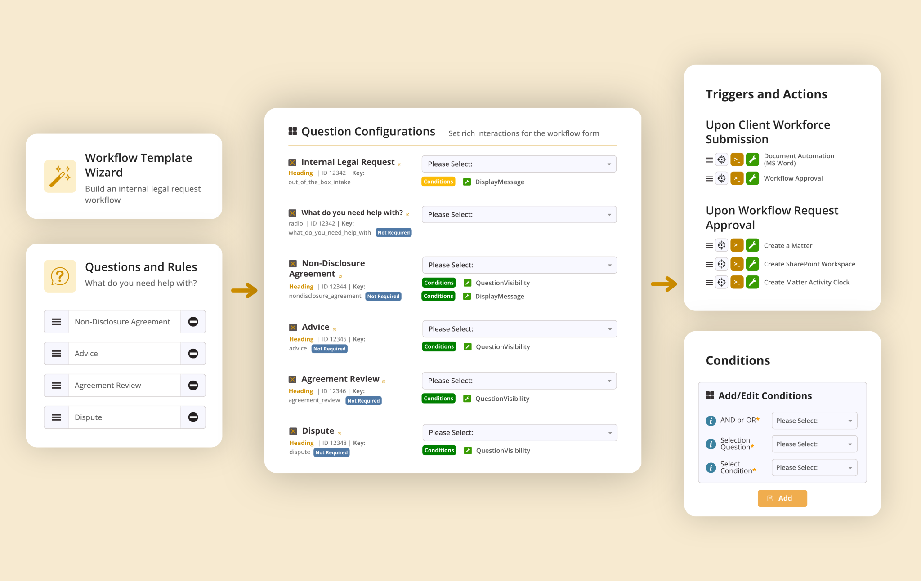
Task: Click the Conditions tag under Advice
Action: 439,346
